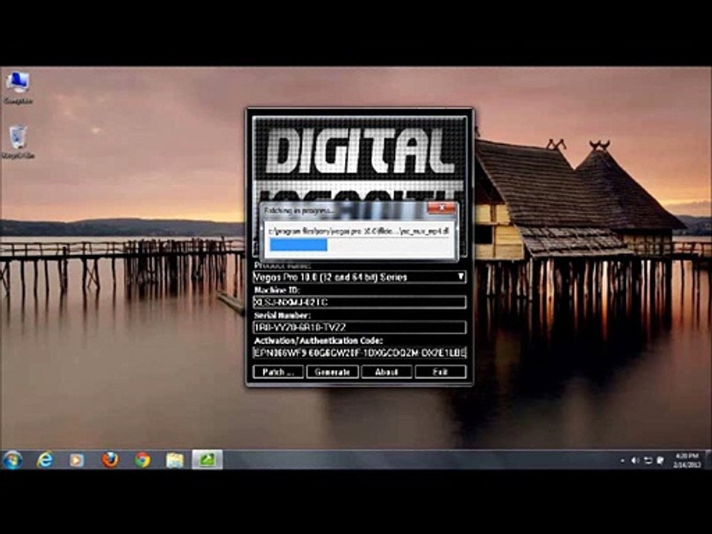Open Windows Explorer folder on taskbar

click(x=175, y=460)
